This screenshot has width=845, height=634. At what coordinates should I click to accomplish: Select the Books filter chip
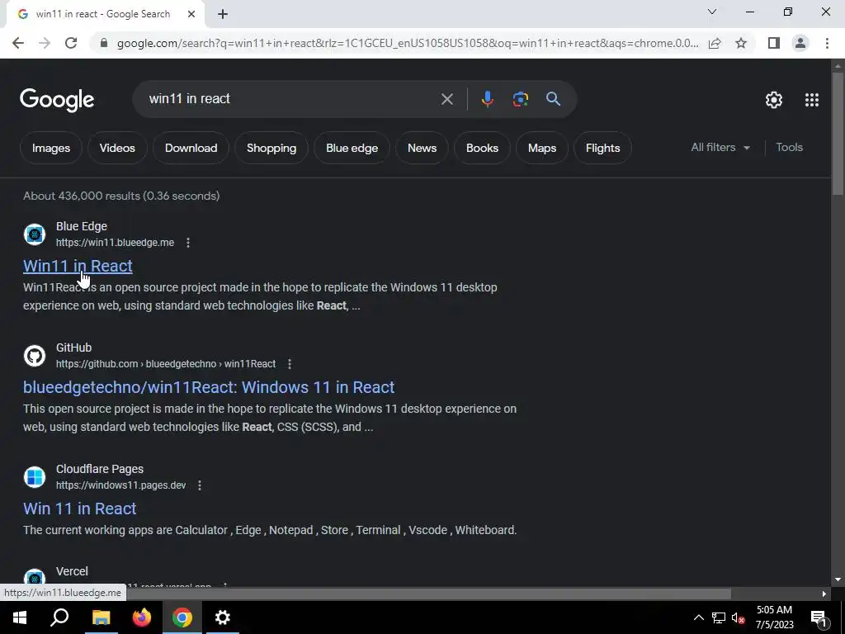[482, 148]
